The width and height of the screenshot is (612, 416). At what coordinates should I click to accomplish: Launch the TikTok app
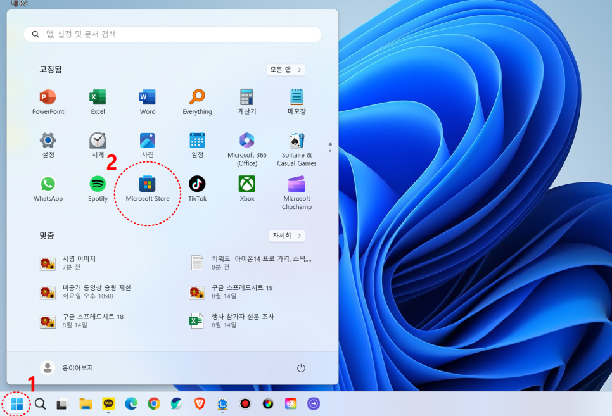(197, 189)
